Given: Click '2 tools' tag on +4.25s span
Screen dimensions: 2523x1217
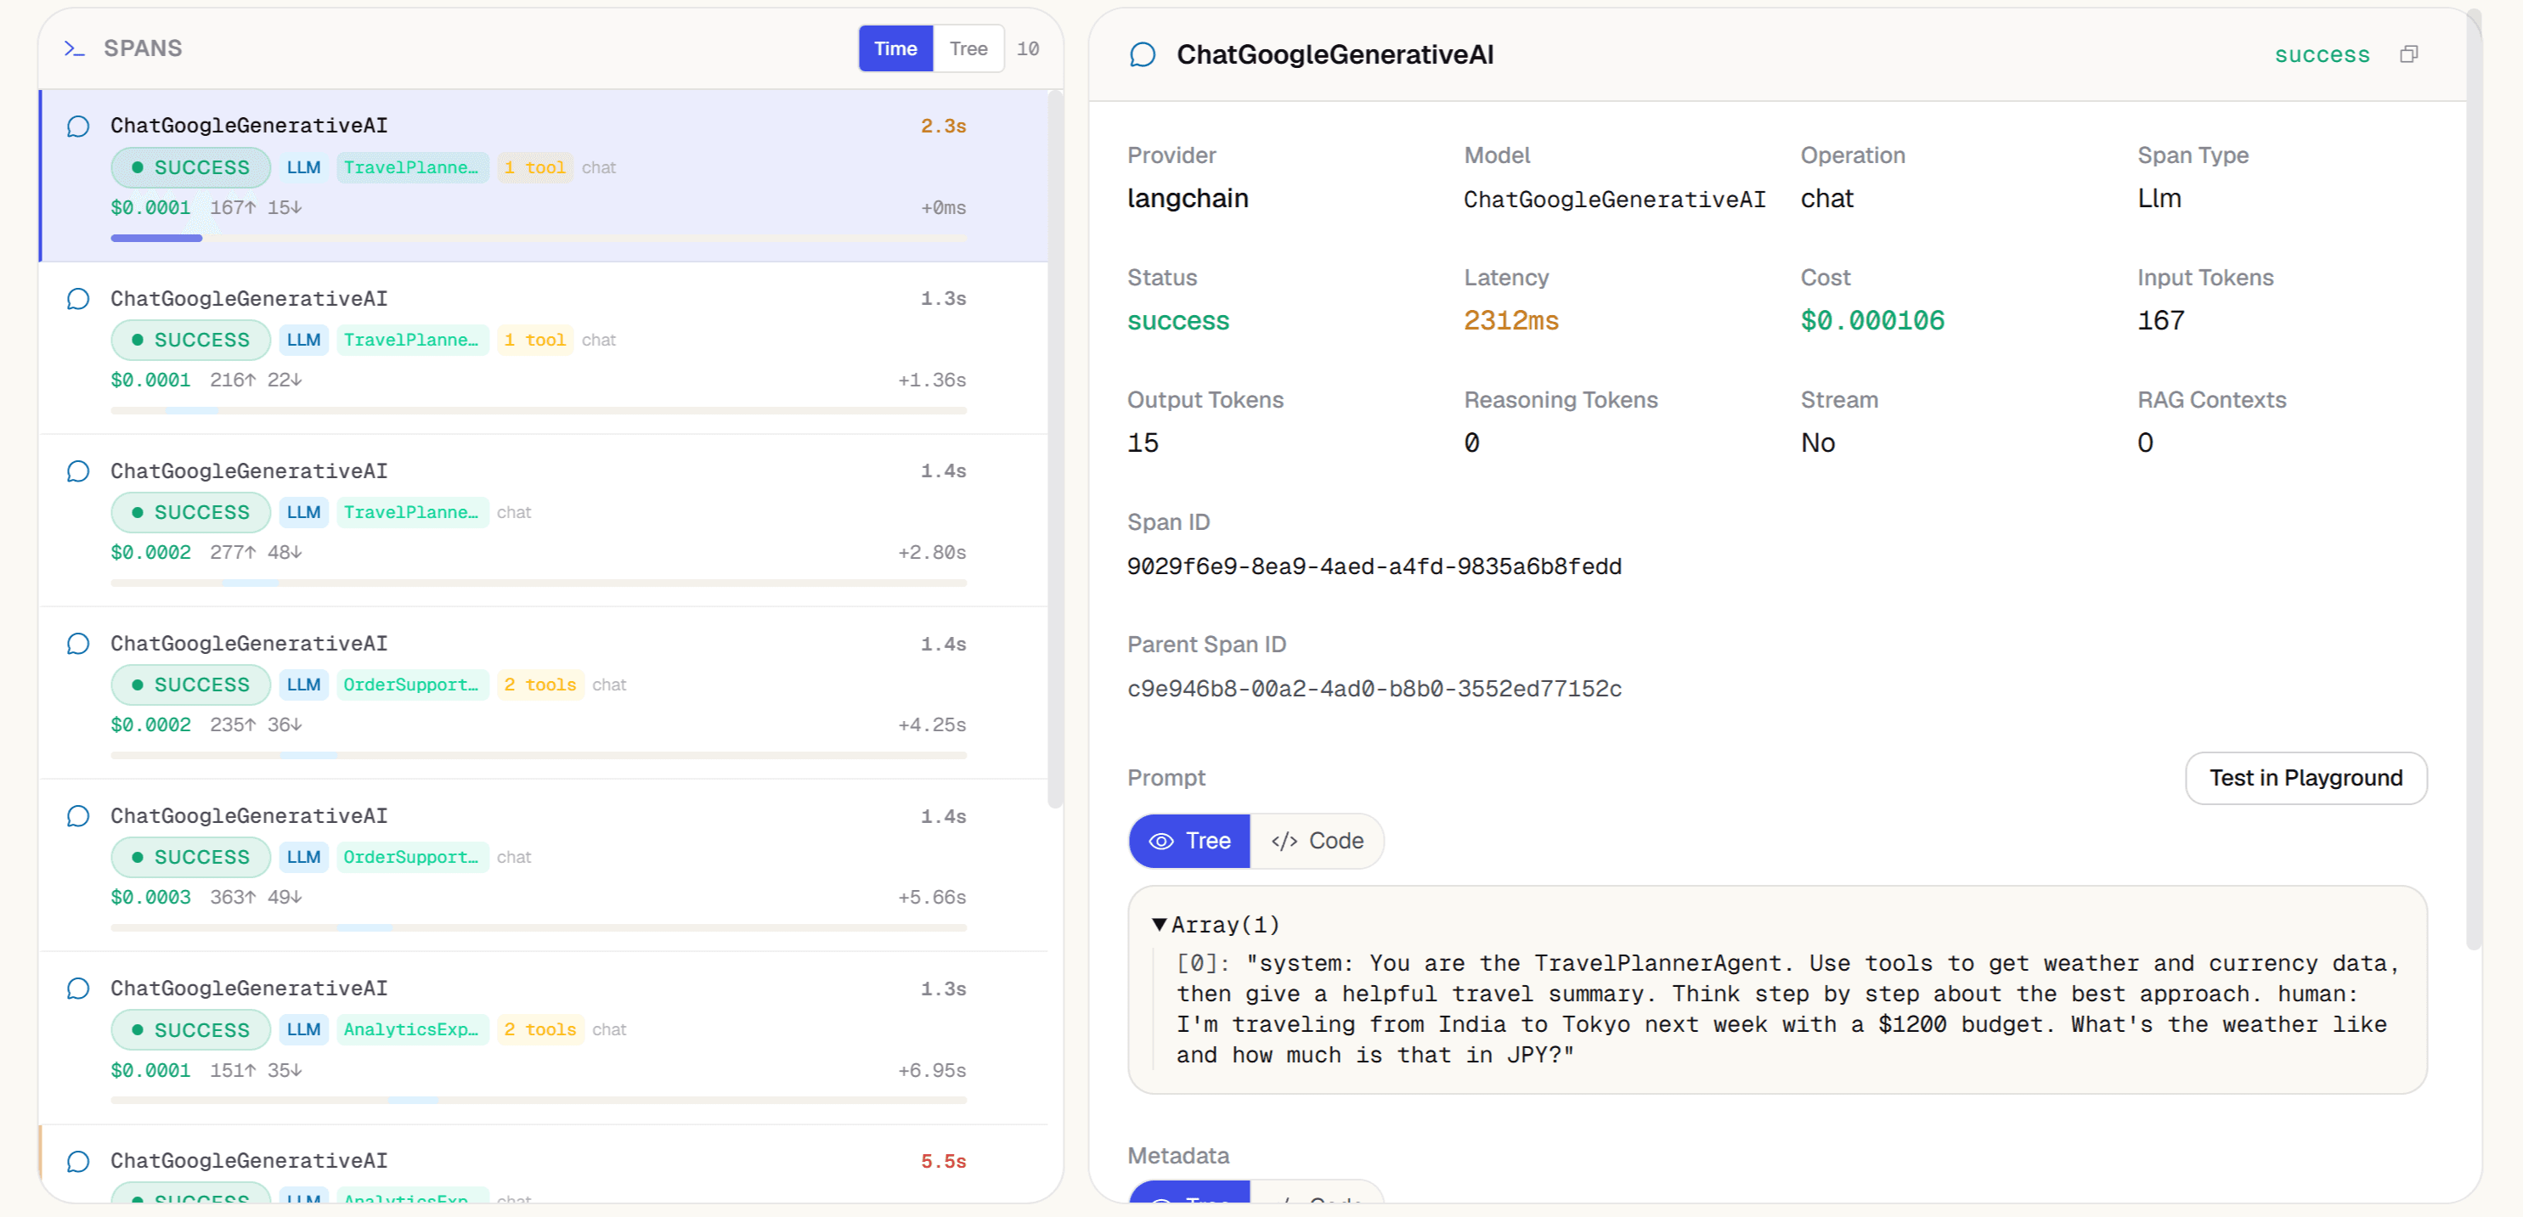Looking at the screenshot, I should tap(539, 685).
